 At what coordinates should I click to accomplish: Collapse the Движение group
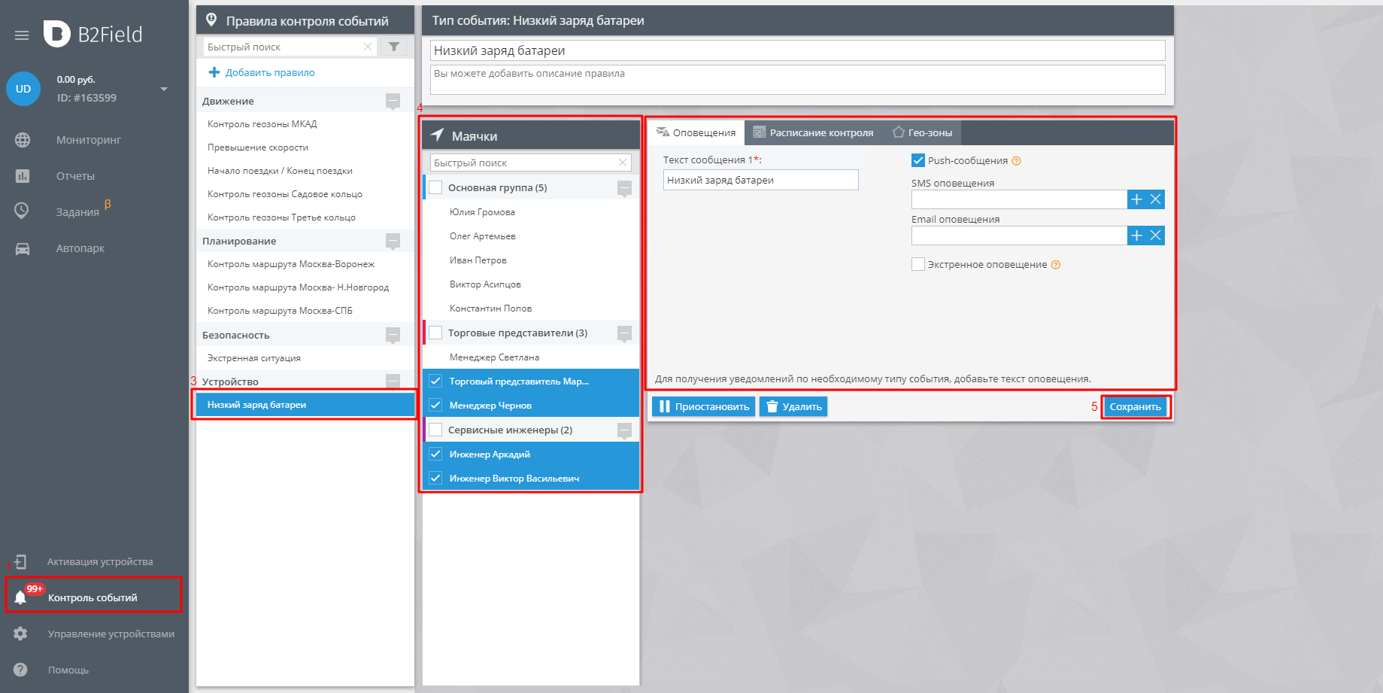393,101
